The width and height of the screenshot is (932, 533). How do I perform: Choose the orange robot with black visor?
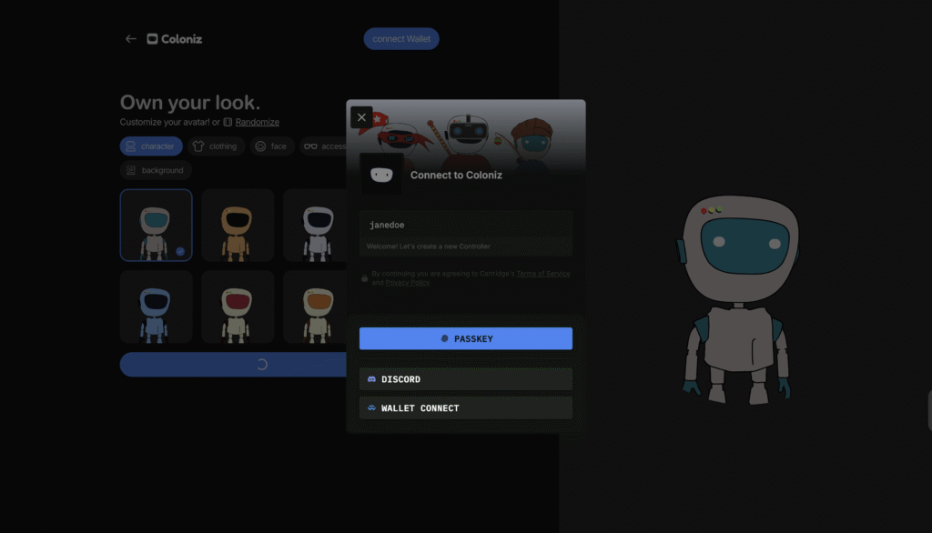238,226
